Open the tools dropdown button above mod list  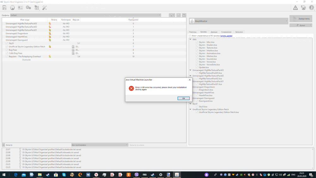(x=172, y=15)
